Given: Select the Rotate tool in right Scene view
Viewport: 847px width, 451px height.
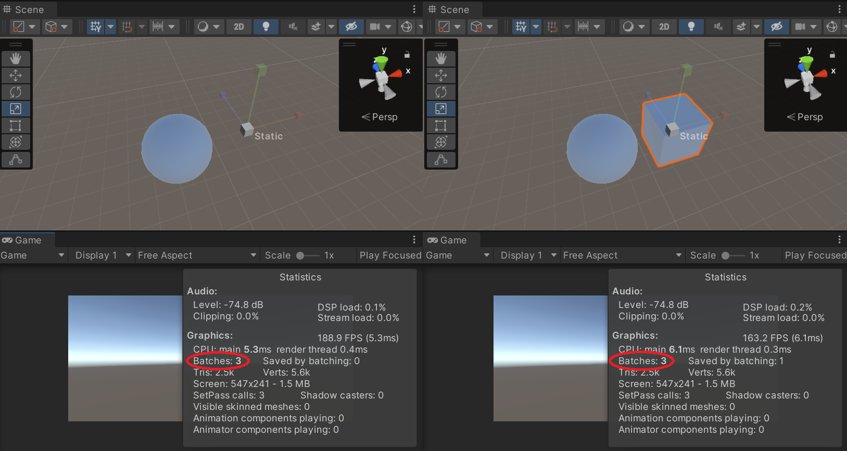Looking at the screenshot, I should [x=441, y=92].
